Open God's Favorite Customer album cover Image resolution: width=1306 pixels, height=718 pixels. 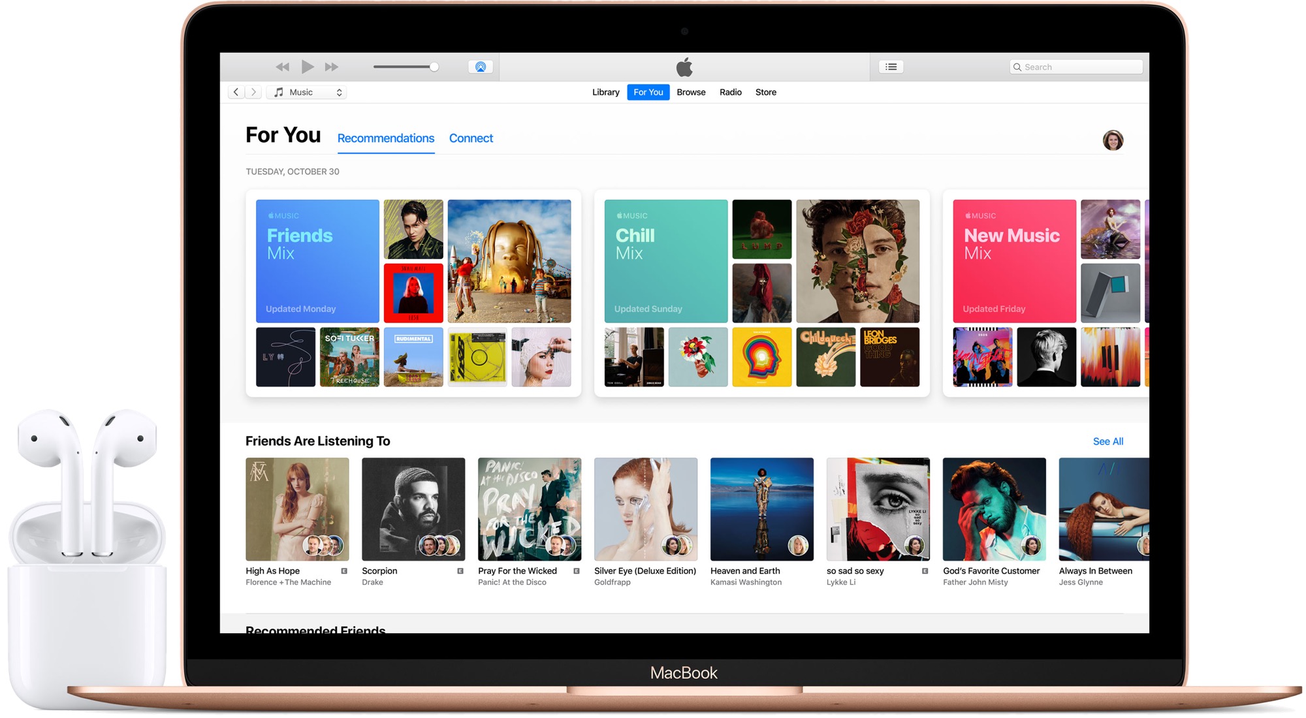pyautogui.click(x=995, y=509)
